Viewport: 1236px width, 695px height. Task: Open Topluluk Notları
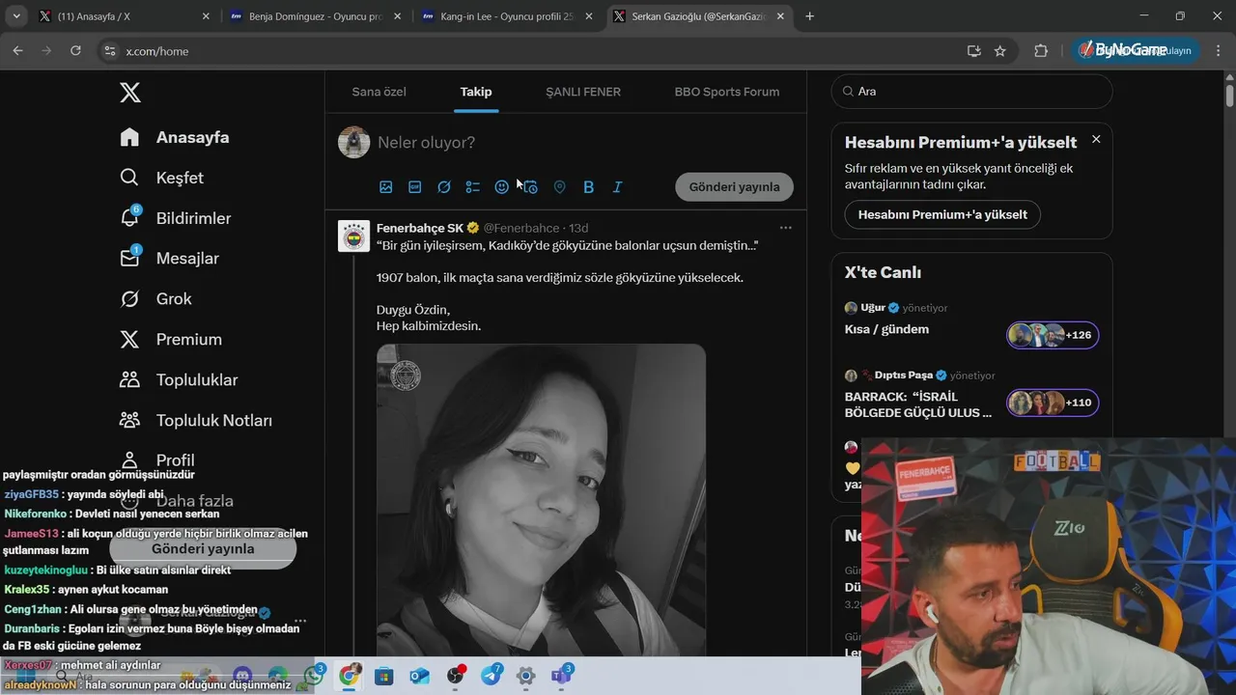pyautogui.click(x=195, y=420)
